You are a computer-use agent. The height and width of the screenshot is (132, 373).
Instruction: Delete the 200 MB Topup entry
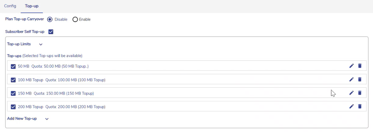360,106
